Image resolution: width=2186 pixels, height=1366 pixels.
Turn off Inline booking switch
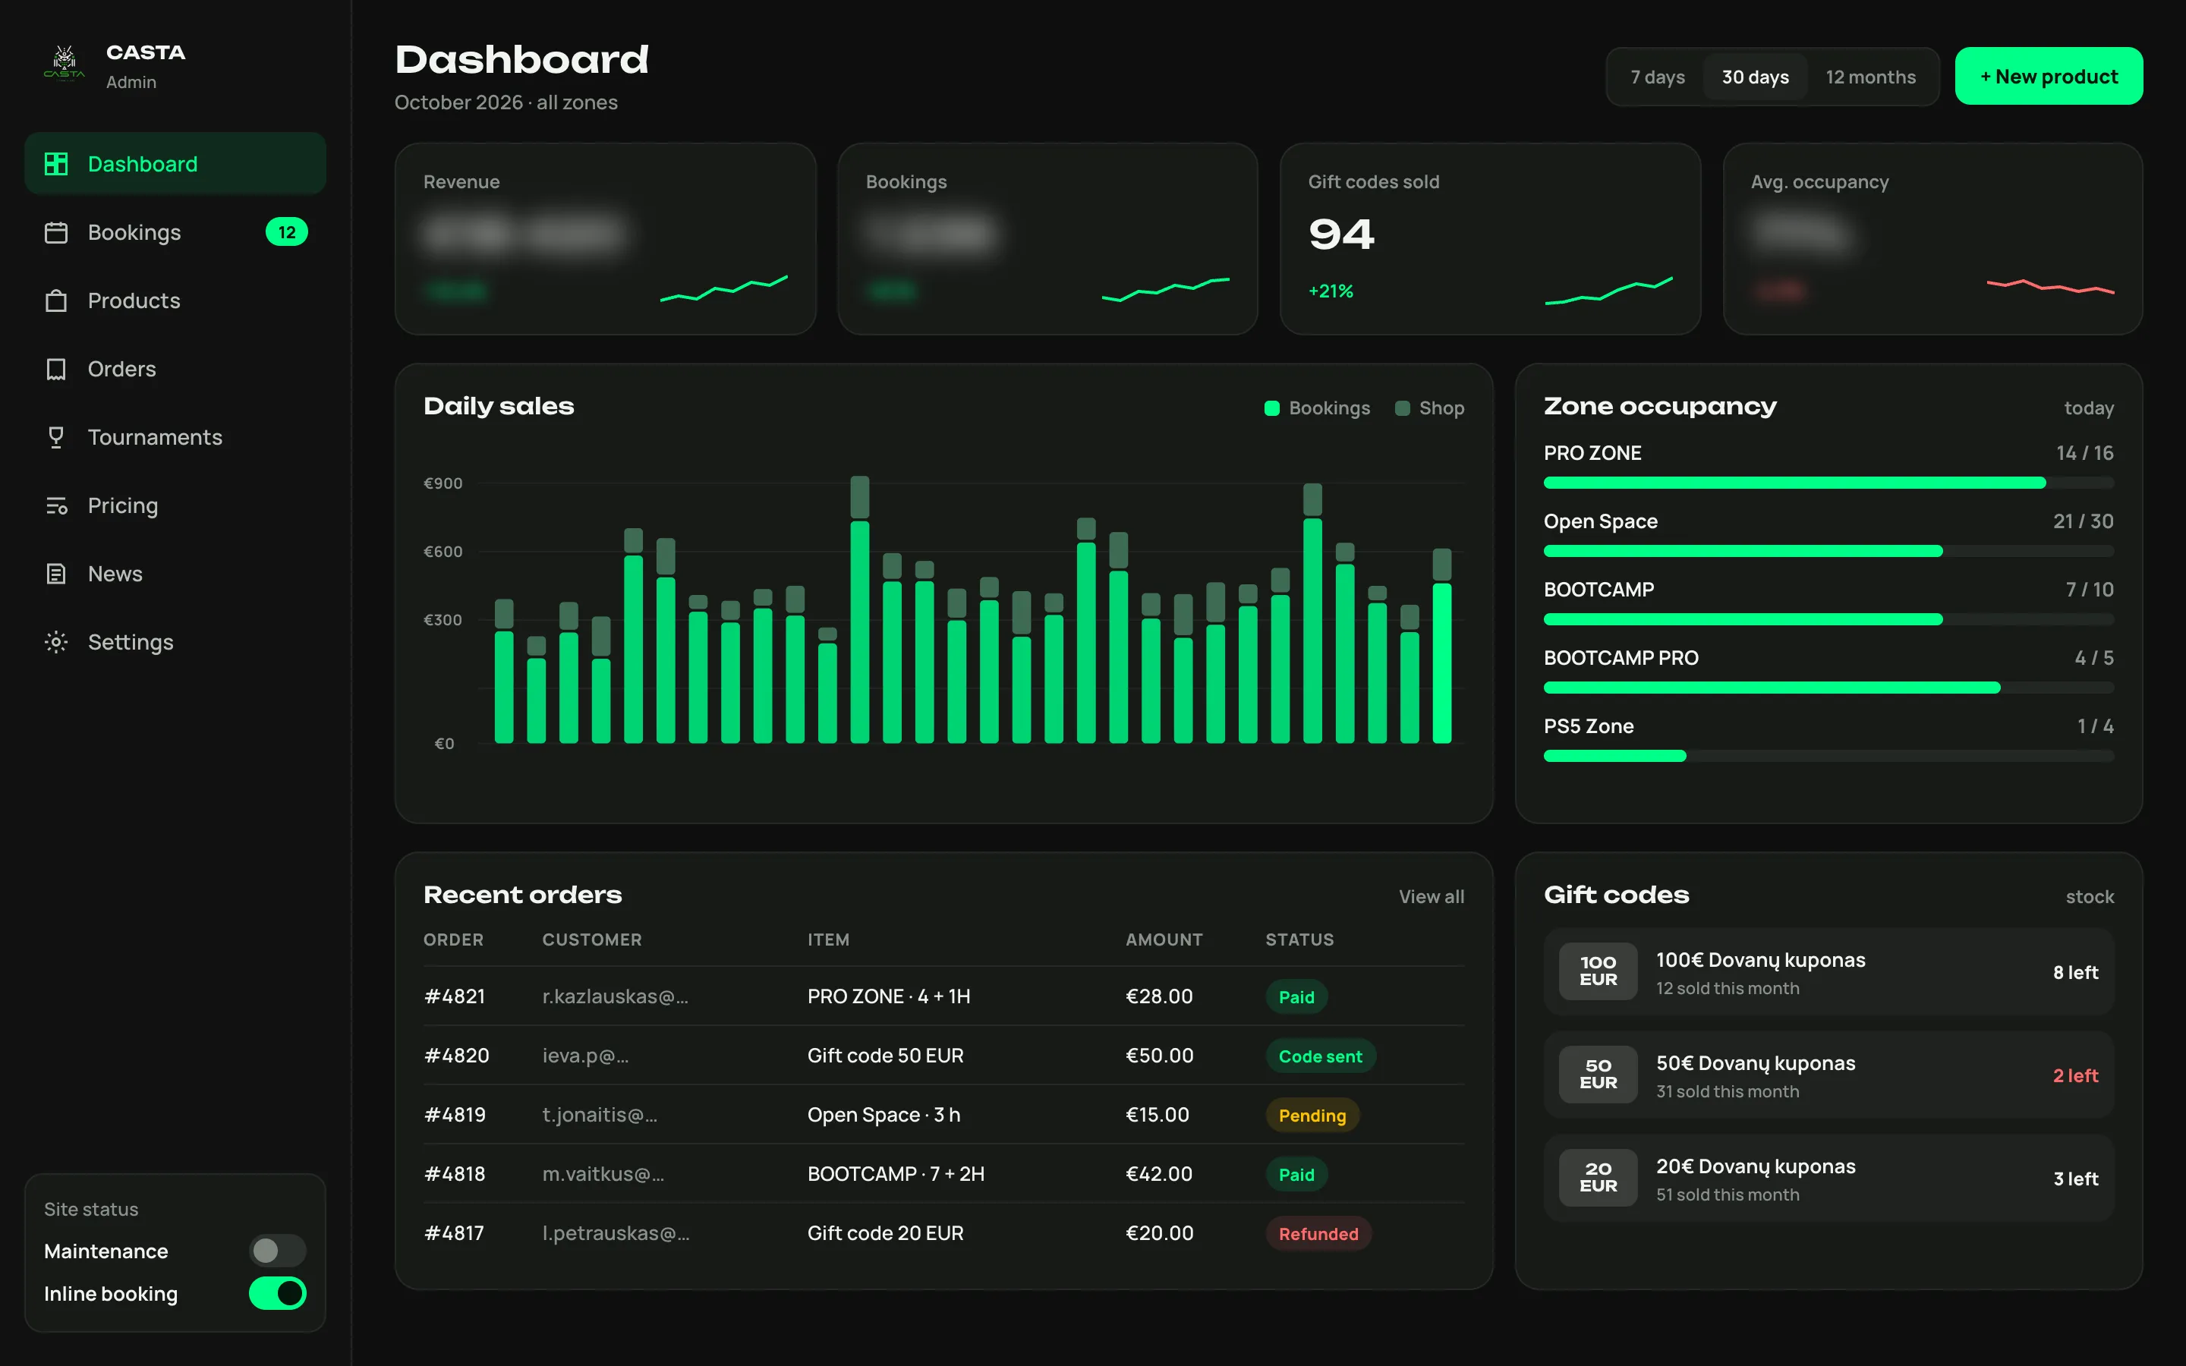coord(277,1293)
